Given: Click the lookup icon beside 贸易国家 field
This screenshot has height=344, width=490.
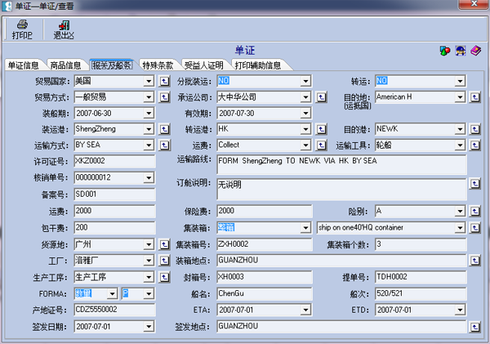Looking at the screenshot, I should click(x=163, y=82).
